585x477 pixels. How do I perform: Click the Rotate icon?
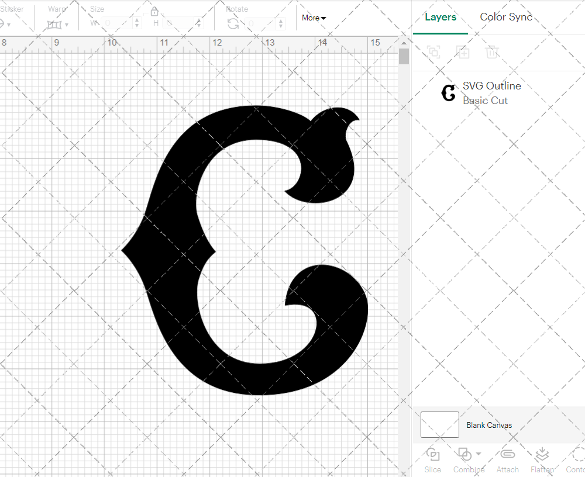[x=233, y=23]
